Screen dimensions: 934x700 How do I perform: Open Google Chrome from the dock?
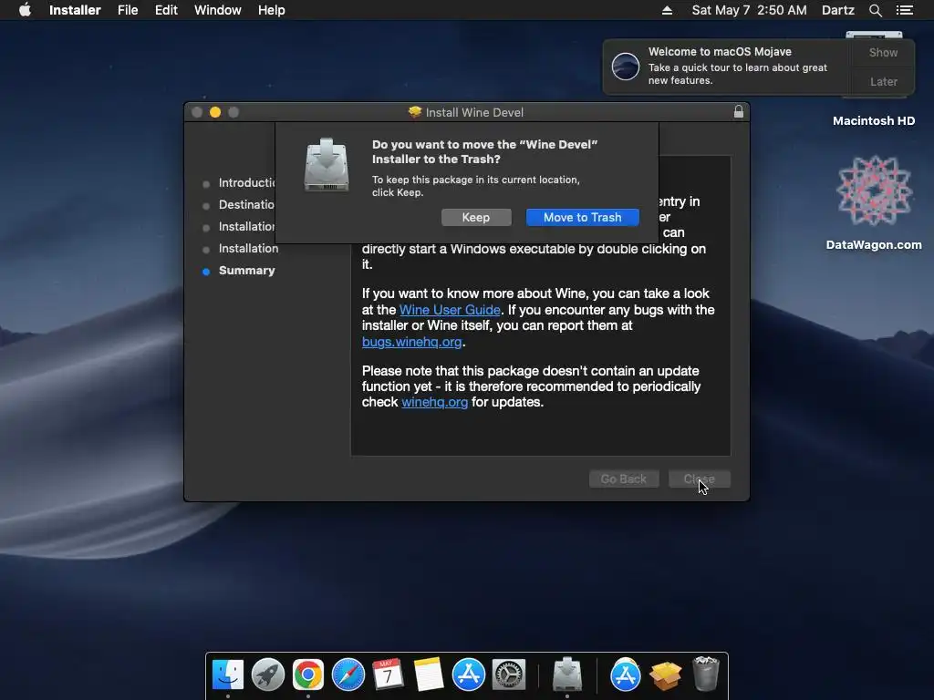pos(308,674)
